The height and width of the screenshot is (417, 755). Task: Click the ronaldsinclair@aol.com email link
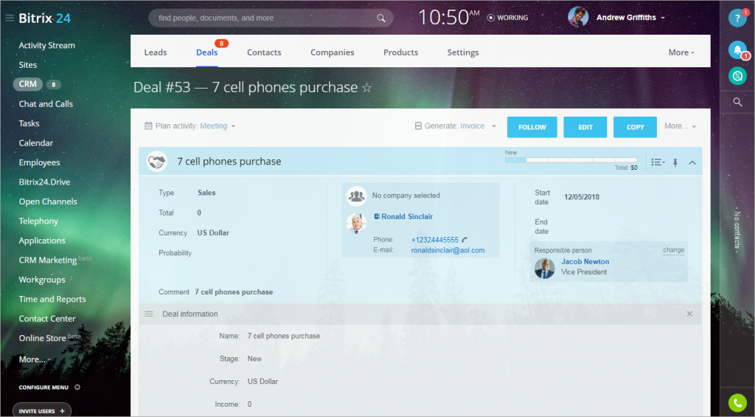[448, 250]
